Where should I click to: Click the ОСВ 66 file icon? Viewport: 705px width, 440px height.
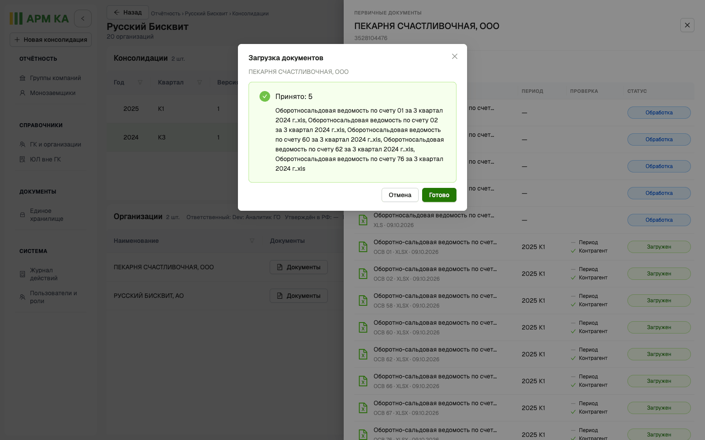point(363,381)
